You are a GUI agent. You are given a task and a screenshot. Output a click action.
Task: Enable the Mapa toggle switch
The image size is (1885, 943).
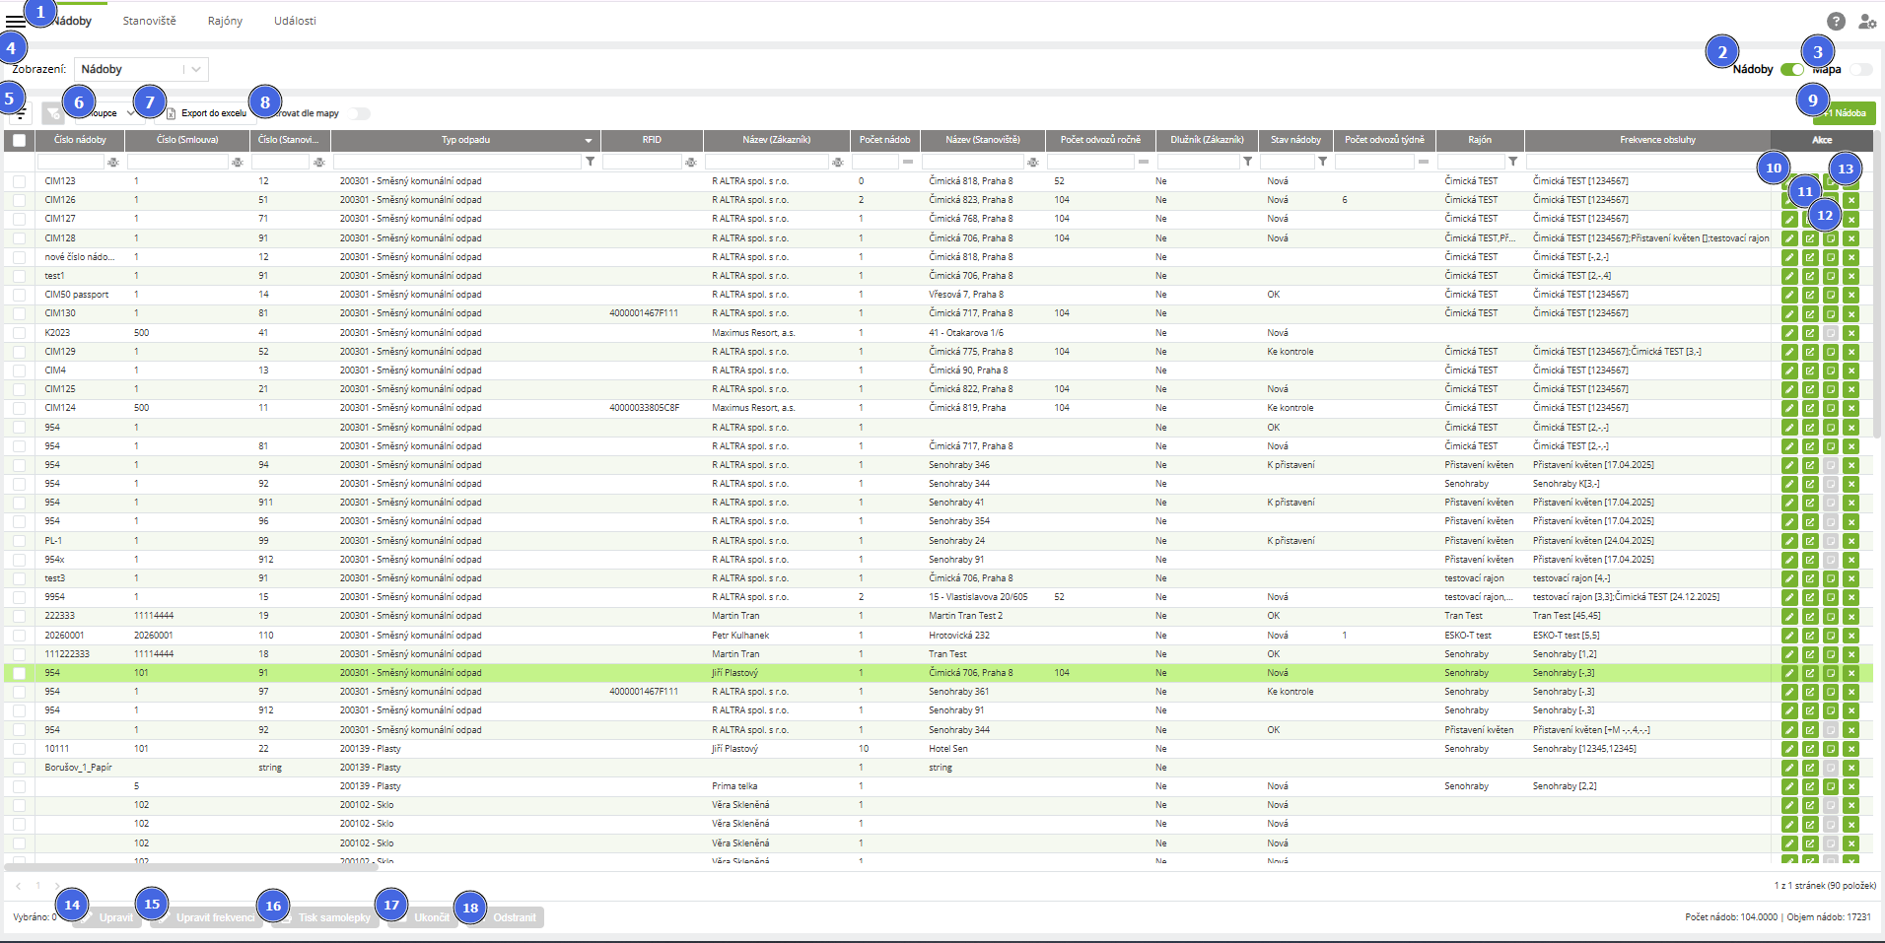tap(1860, 69)
